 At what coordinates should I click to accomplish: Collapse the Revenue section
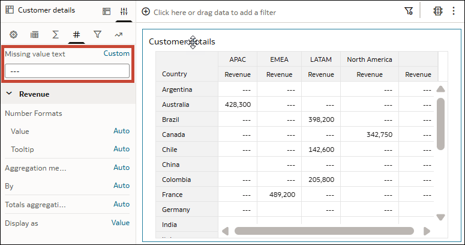coord(9,94)
